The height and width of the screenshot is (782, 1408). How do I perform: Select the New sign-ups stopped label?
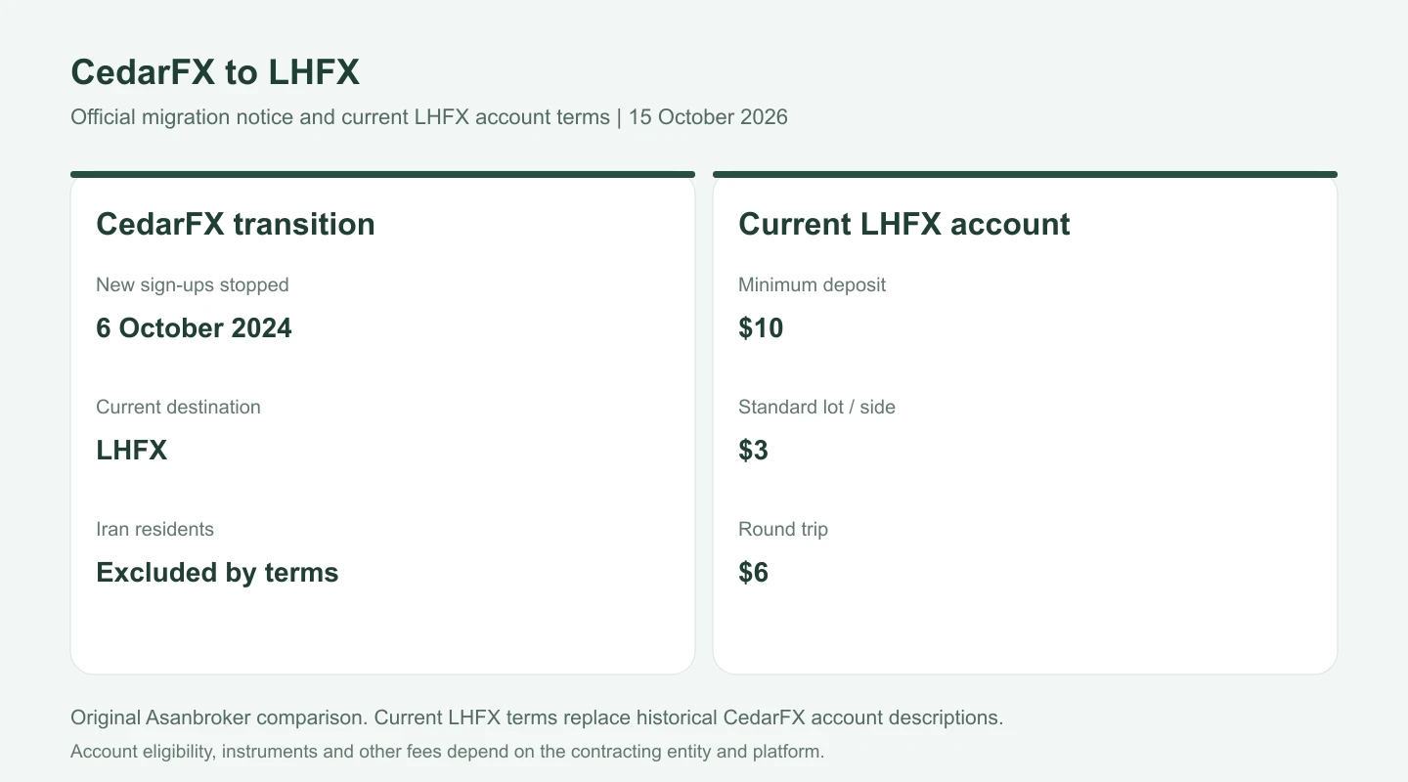(x=193, y=285)
